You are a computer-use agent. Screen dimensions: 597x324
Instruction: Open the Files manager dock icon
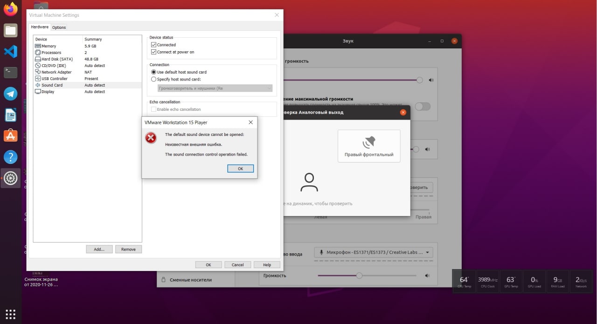tap(10, 31)
